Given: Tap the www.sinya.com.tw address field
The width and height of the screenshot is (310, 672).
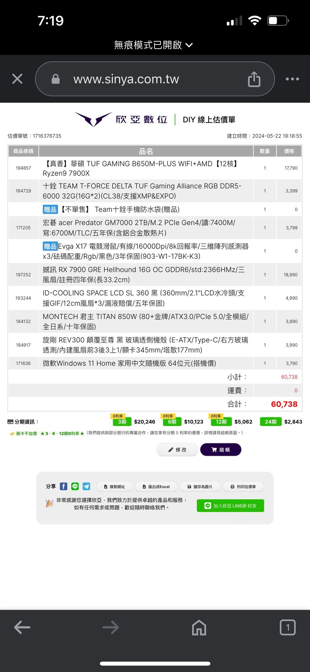Looking at the screenshot, I should point(155,79).
